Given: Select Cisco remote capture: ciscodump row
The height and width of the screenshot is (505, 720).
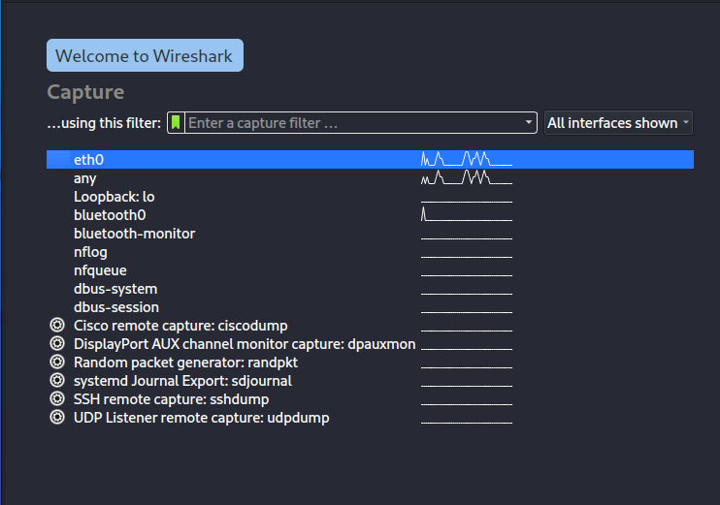Looking at the screenshot, I should coord(370,326).
